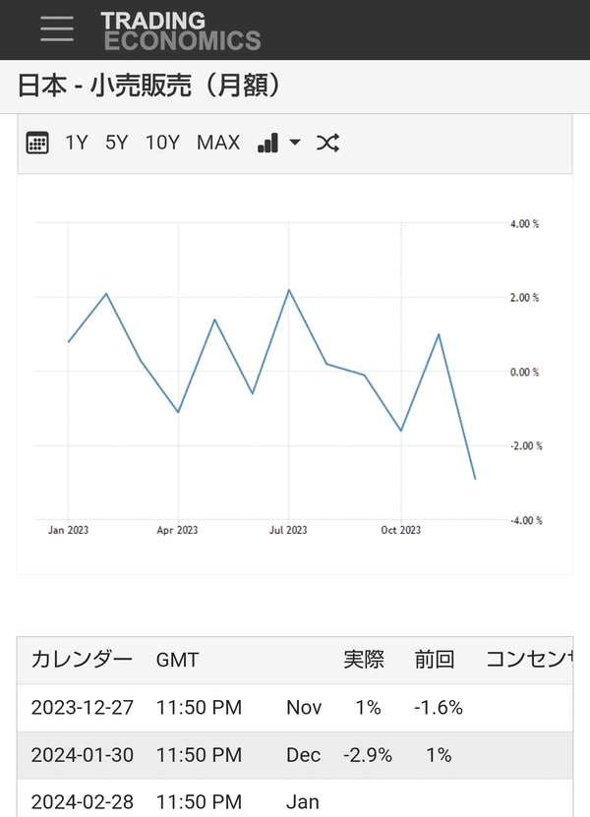Open the calendar date range picker icon

pos(37,143)
